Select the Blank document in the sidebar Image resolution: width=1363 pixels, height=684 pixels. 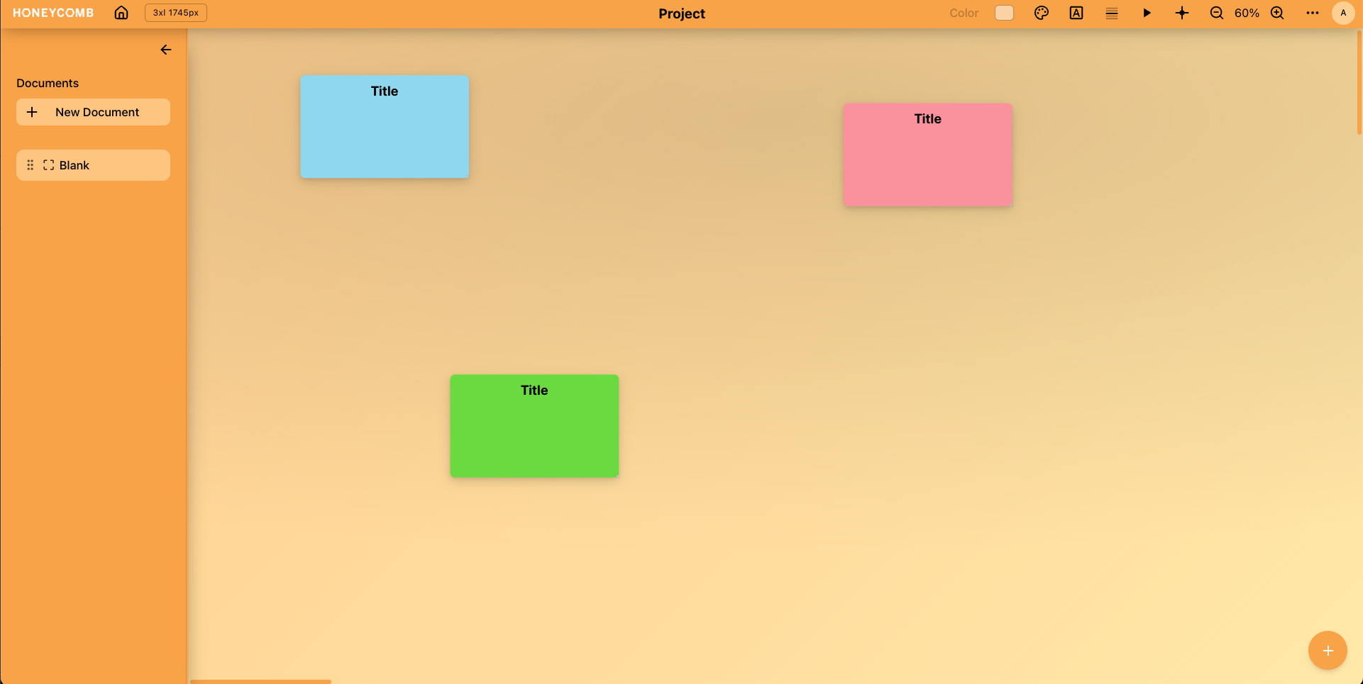point(93,165)
